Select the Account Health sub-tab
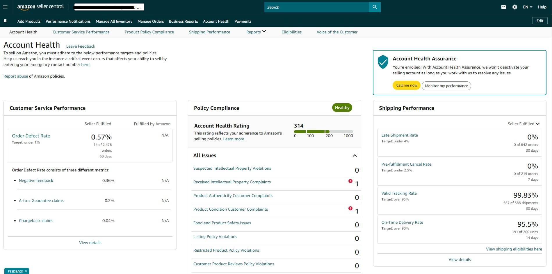This screenshot has height=274, width=552. [23, 32]
